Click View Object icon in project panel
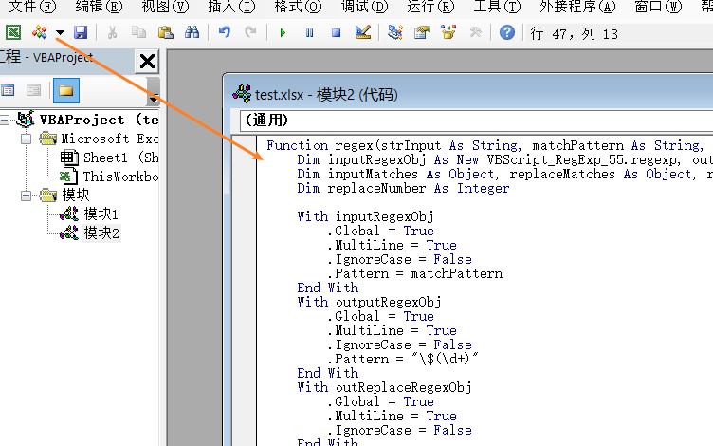The width and height of the screenshot is (713, 446). tap(33, 90)
